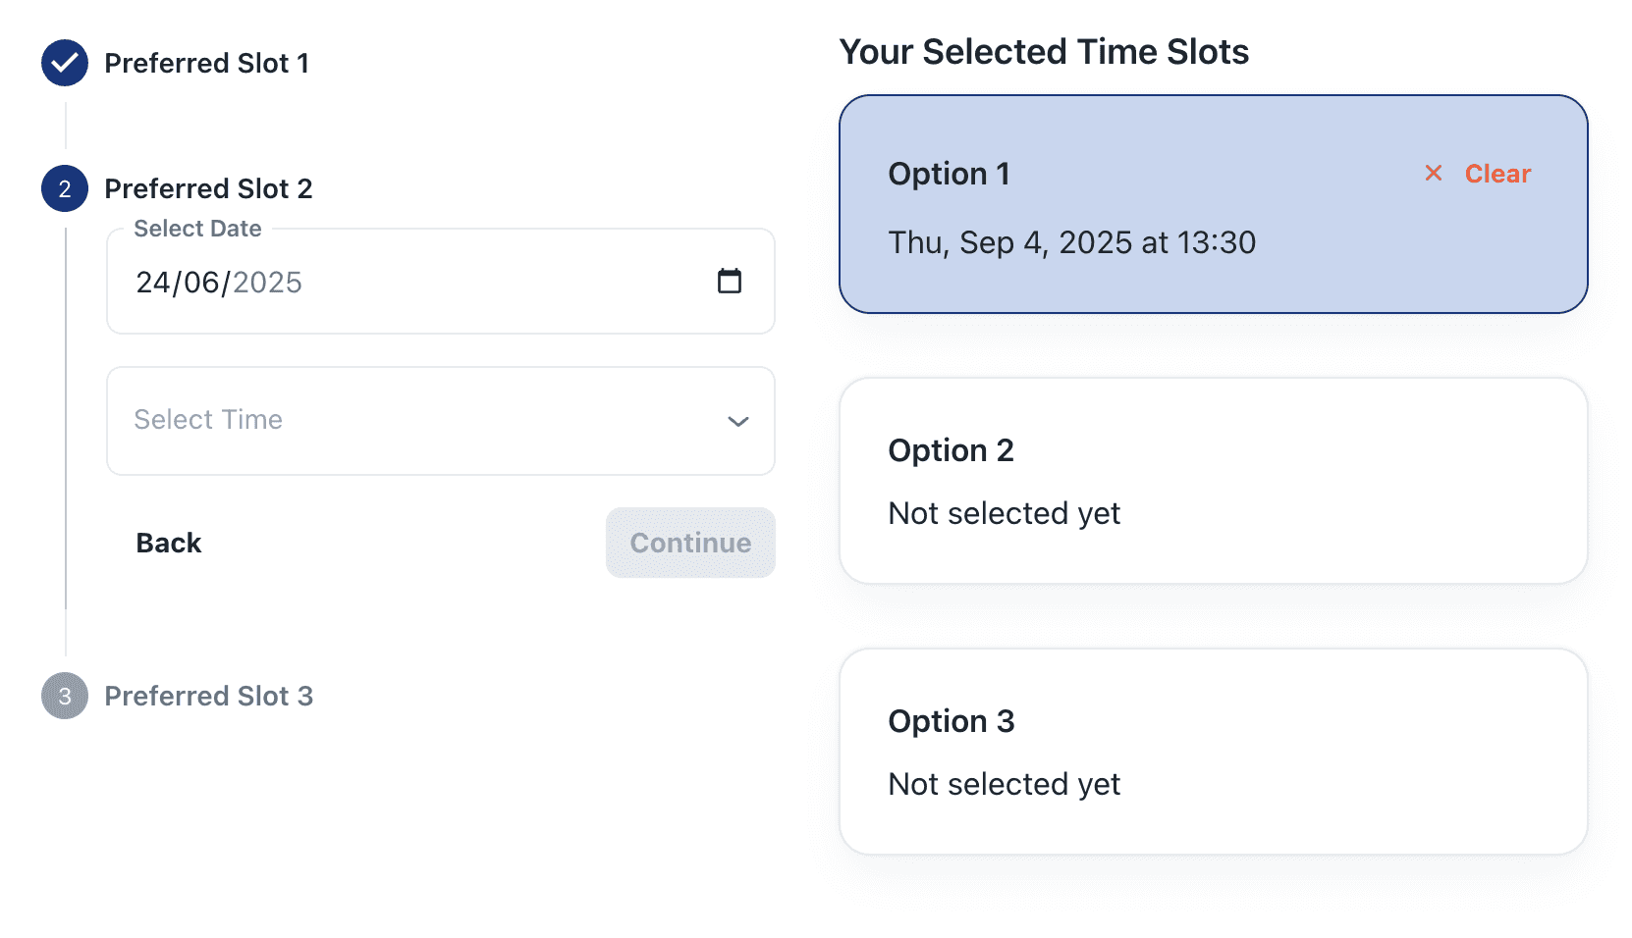Viewport: 1632px width, 938px height.
Task: Click the completed checkmark step circle
Action: (x=65, y=63)
